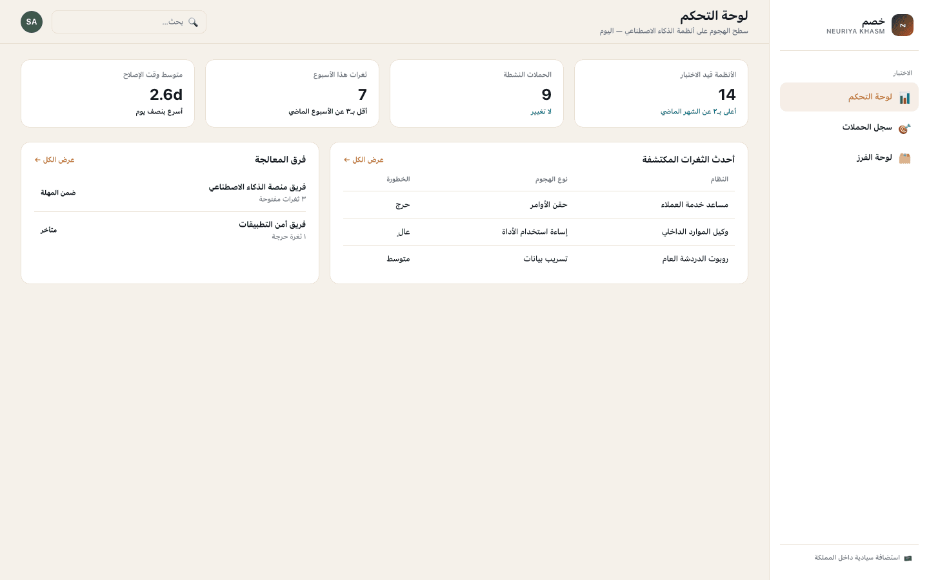The width and height of the screenshot is (929, 580).
Task: Select لوحة الفرز in the sidebar
Action: [x=849, y=158]
